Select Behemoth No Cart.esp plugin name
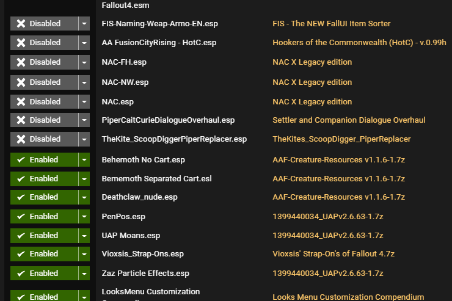The image size is (452, 301). click(x=144, y=159)
